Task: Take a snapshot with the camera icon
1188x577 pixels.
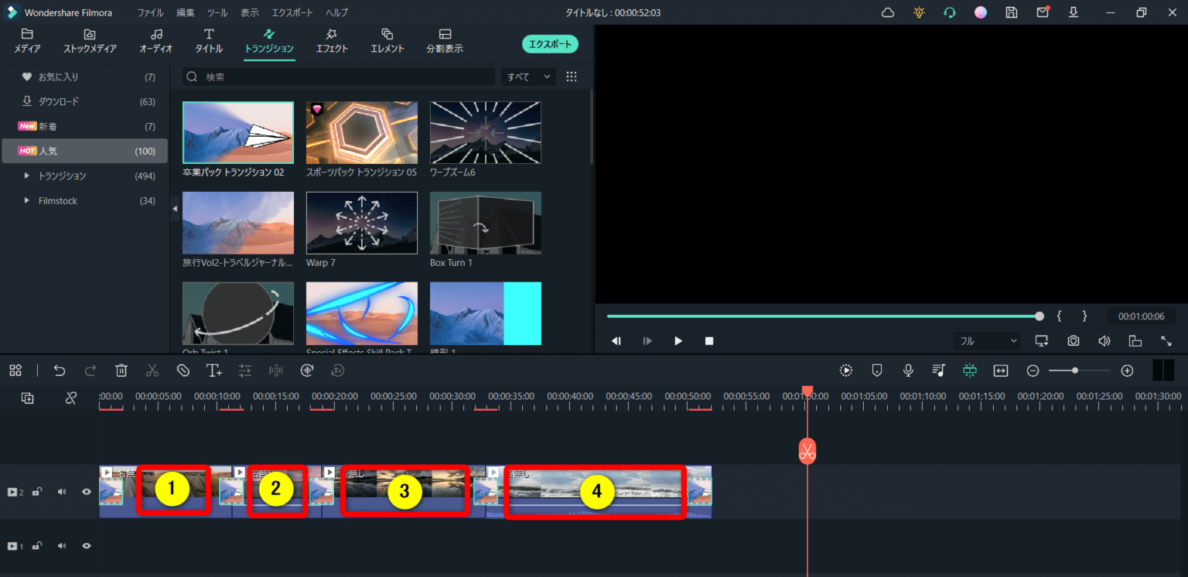Action: [1074, 341]
